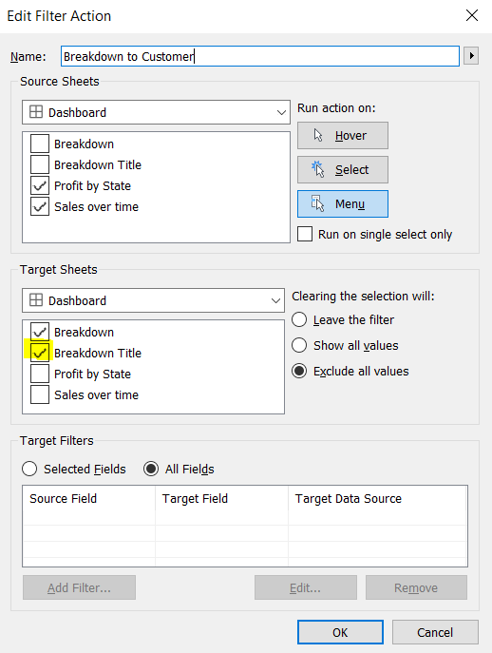Select Leave the filter option
The height and width of the screenshot is (653, 492).
pyautogui.click(x=299, y=319)
